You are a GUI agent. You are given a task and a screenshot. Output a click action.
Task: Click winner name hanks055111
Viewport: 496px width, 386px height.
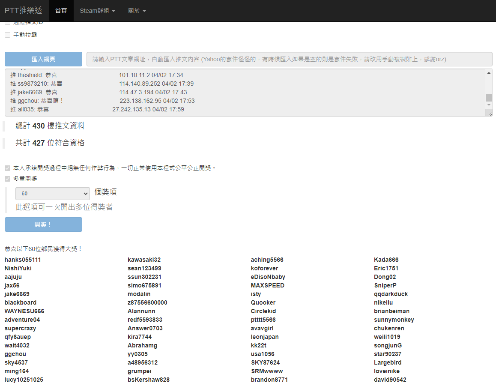[x=23, y=260]
